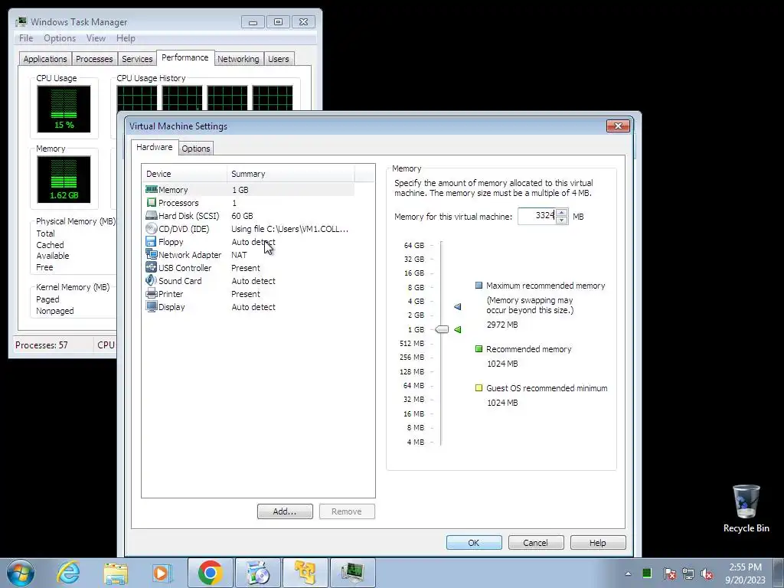Click the network status tray icon
Image resolution: width=784 pixels, height=588 pixels.
[688, 573]
